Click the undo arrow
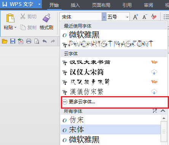The width and height of the screenshot is (169, 145). pos(45,41)
